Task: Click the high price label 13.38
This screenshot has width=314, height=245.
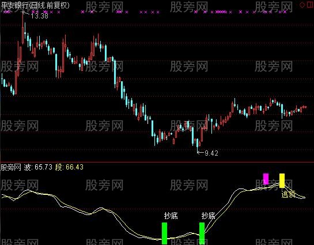Action: (39, 16)
